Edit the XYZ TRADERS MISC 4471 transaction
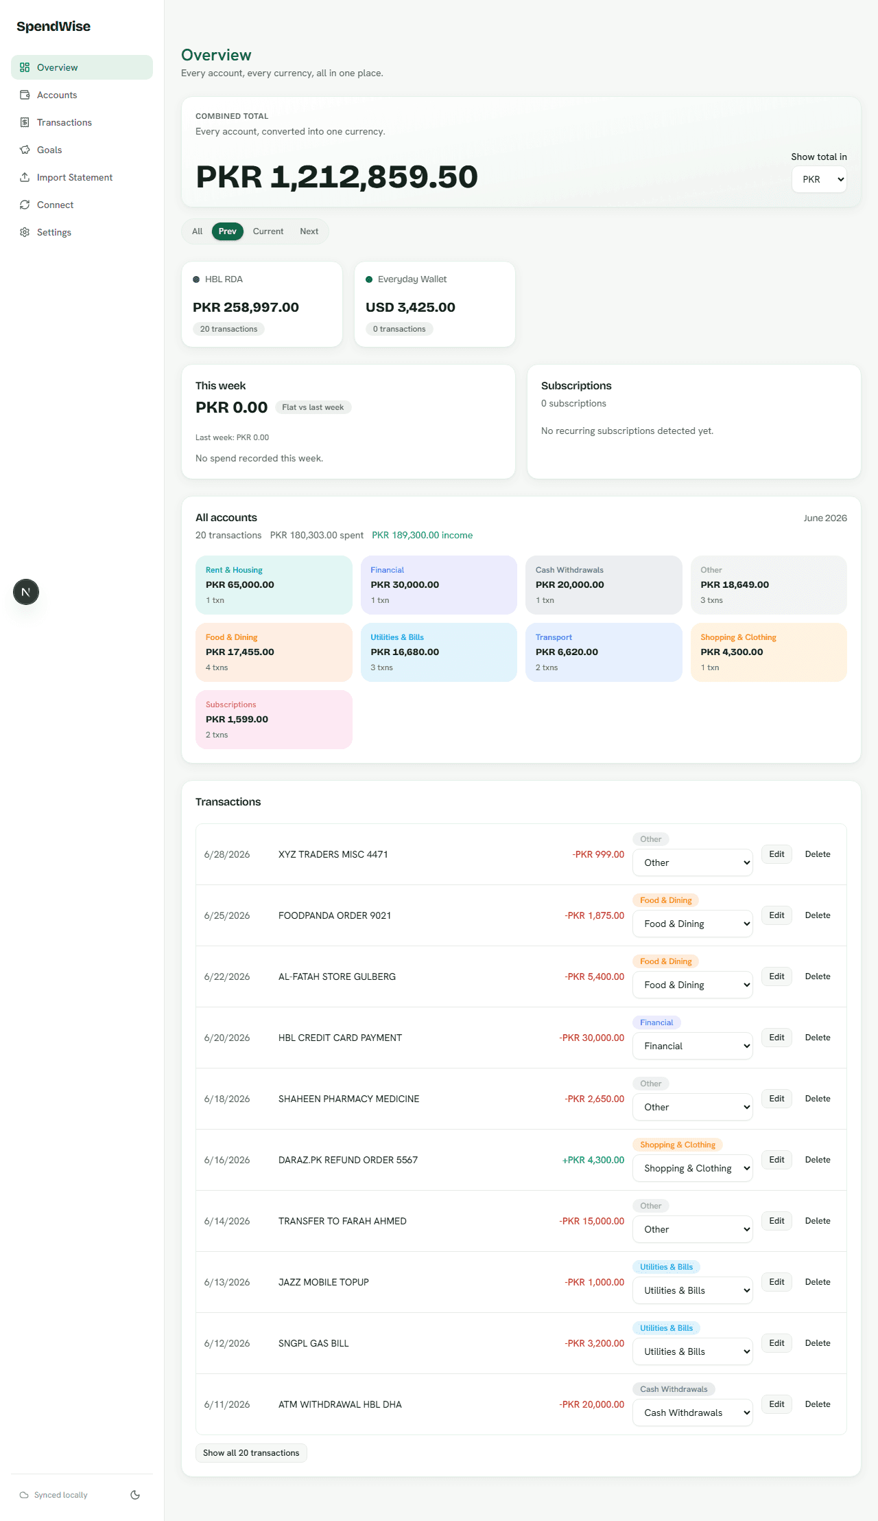 [x=776, y=854]
